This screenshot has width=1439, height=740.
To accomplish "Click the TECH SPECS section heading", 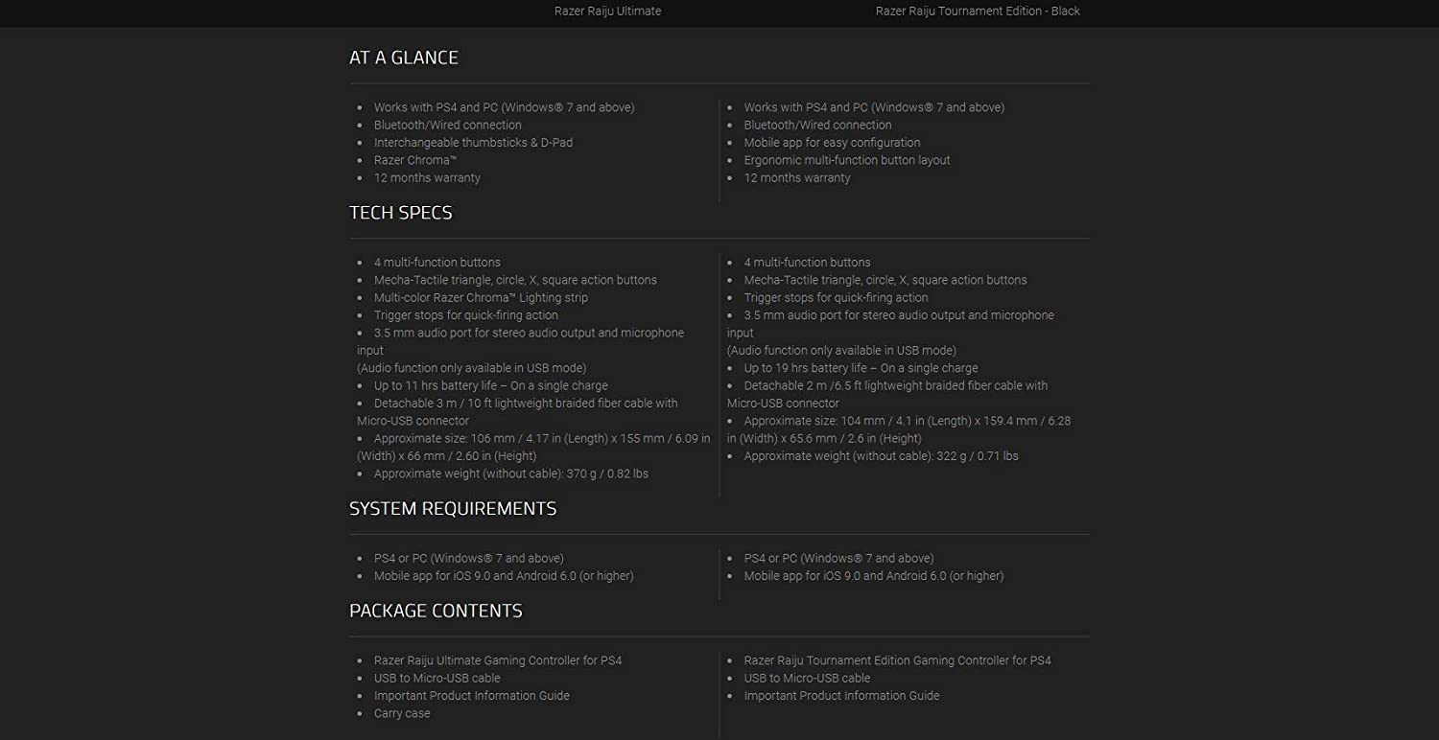I will pyautogui.click(x=400, y=213).
